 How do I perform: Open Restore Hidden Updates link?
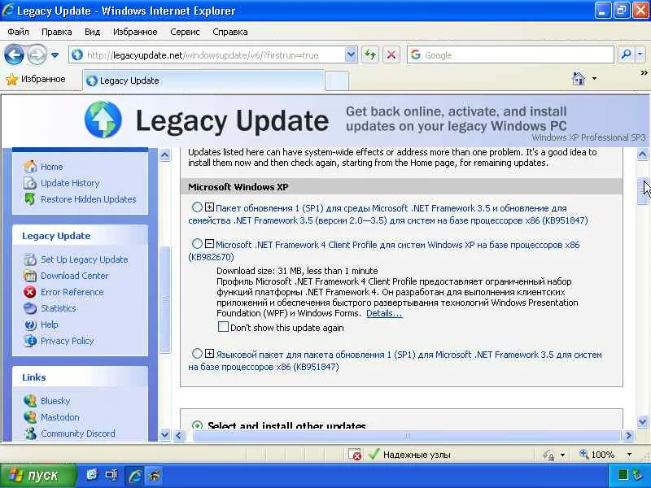89,199
